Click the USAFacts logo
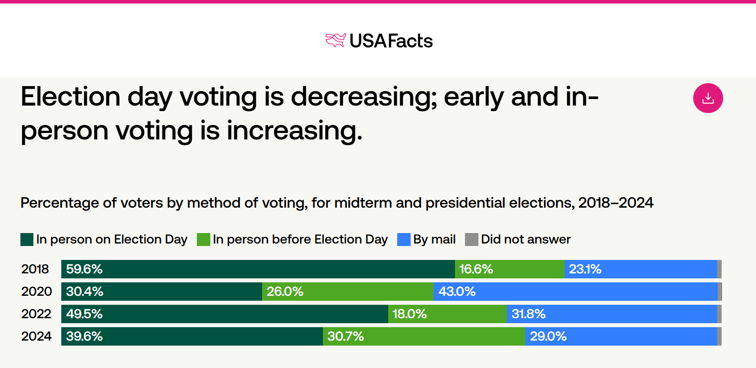 379,40
